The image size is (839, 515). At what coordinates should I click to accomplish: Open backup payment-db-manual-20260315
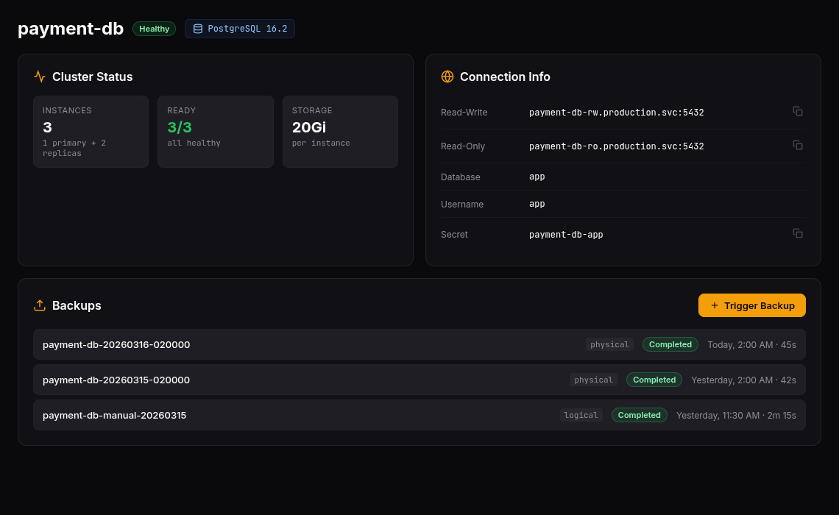(419, 415)
